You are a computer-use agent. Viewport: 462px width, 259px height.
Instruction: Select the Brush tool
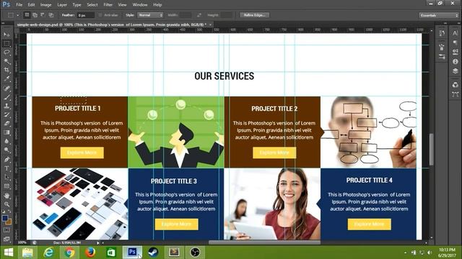point(6,97)
